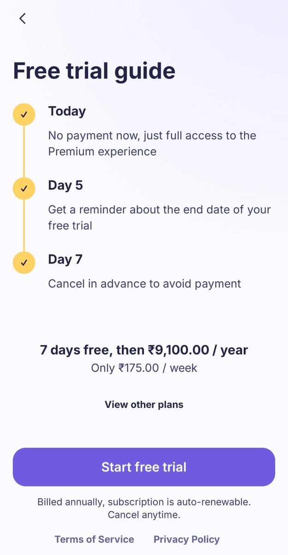Click Cancel in advance to avoid payment
Screen dimensions: 288x555
pos(144,284)
